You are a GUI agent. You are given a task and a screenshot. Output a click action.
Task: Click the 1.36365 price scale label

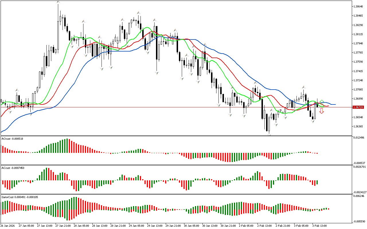tap(358, 127)
